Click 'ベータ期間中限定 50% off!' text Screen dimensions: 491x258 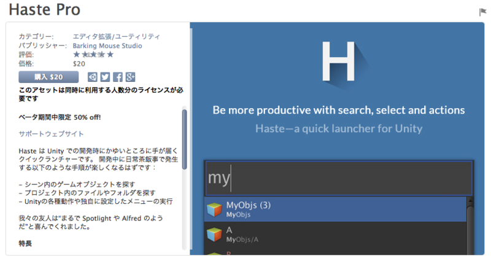click(60, 117)
